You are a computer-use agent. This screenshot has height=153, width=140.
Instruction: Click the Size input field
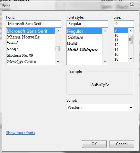124,24
